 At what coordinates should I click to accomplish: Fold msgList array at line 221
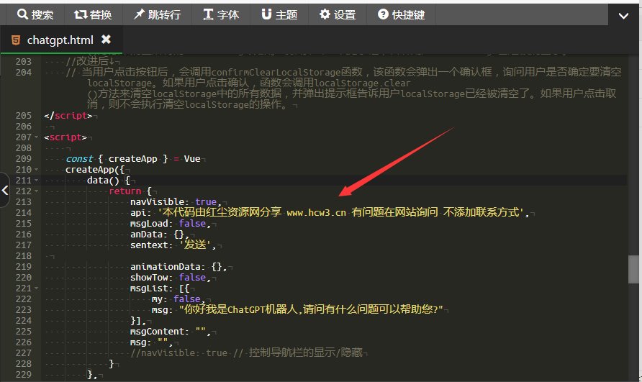(37, 288)
